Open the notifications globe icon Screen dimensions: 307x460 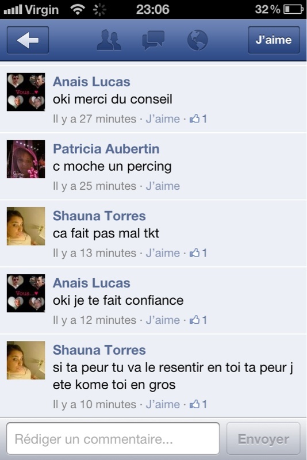(x=197, y=40)
